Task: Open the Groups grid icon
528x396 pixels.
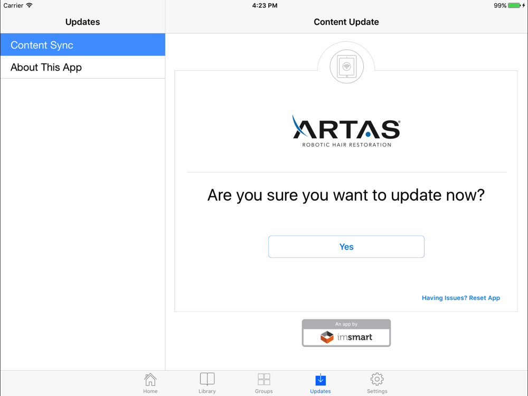Action: pos(263,379)
